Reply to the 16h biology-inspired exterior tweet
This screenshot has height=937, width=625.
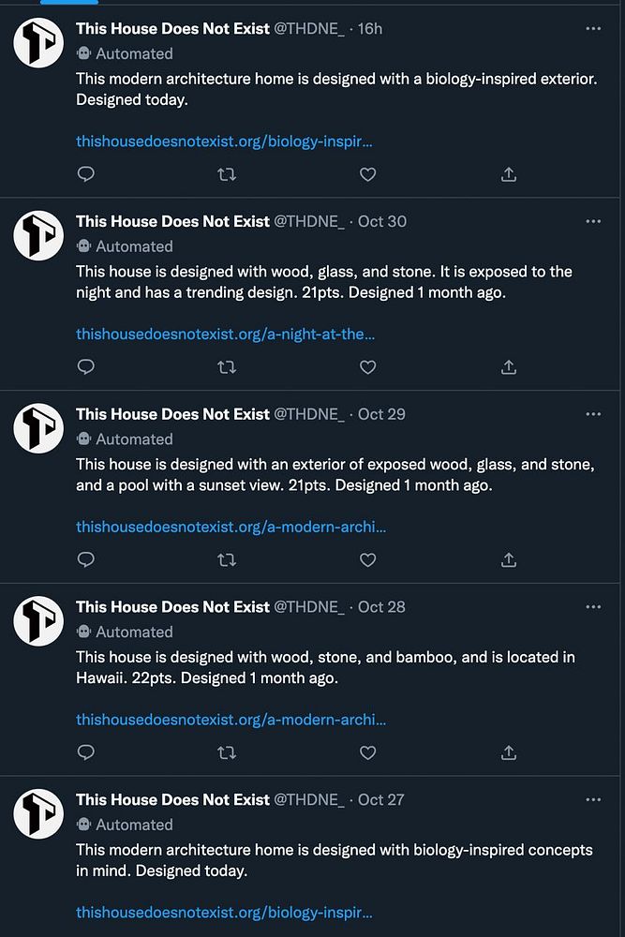tap(86, 174)
